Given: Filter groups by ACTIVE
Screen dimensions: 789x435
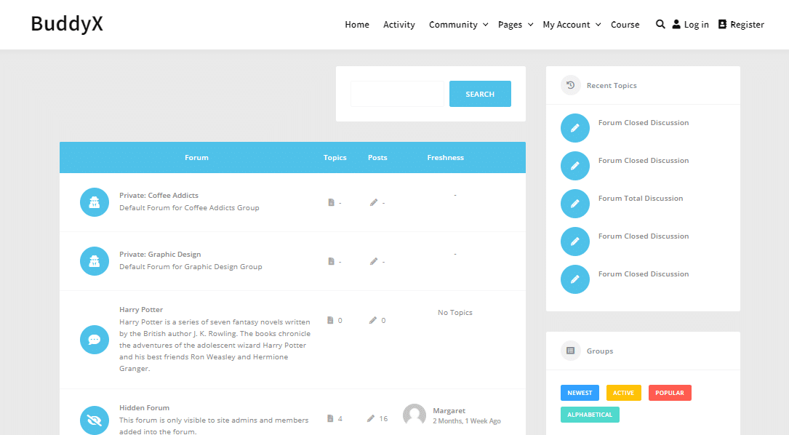Looking at the screenshot, I should click(x=623, y=393).
